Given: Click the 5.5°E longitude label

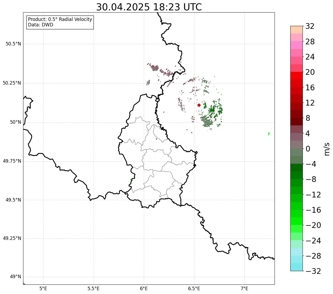Looking at the screenshot, I should point(94,289).
